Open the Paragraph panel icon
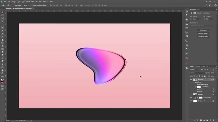Screen dimensions: 218x122 [x=187, y=49]
